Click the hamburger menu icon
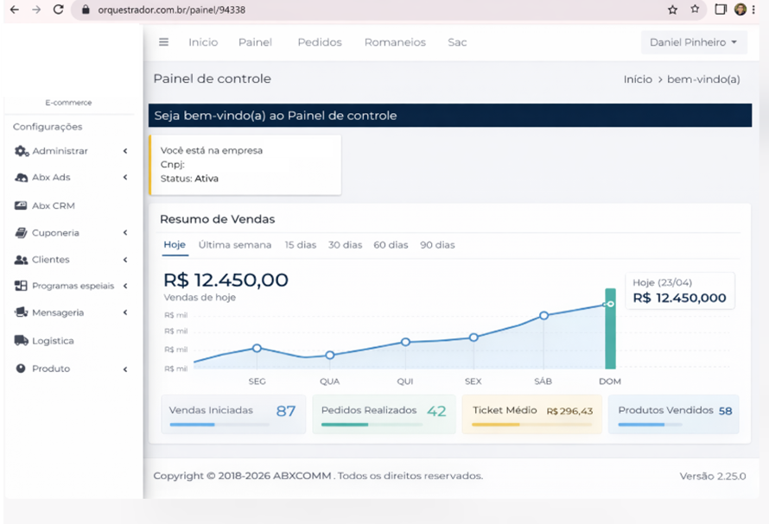 [x=164, y=42]
